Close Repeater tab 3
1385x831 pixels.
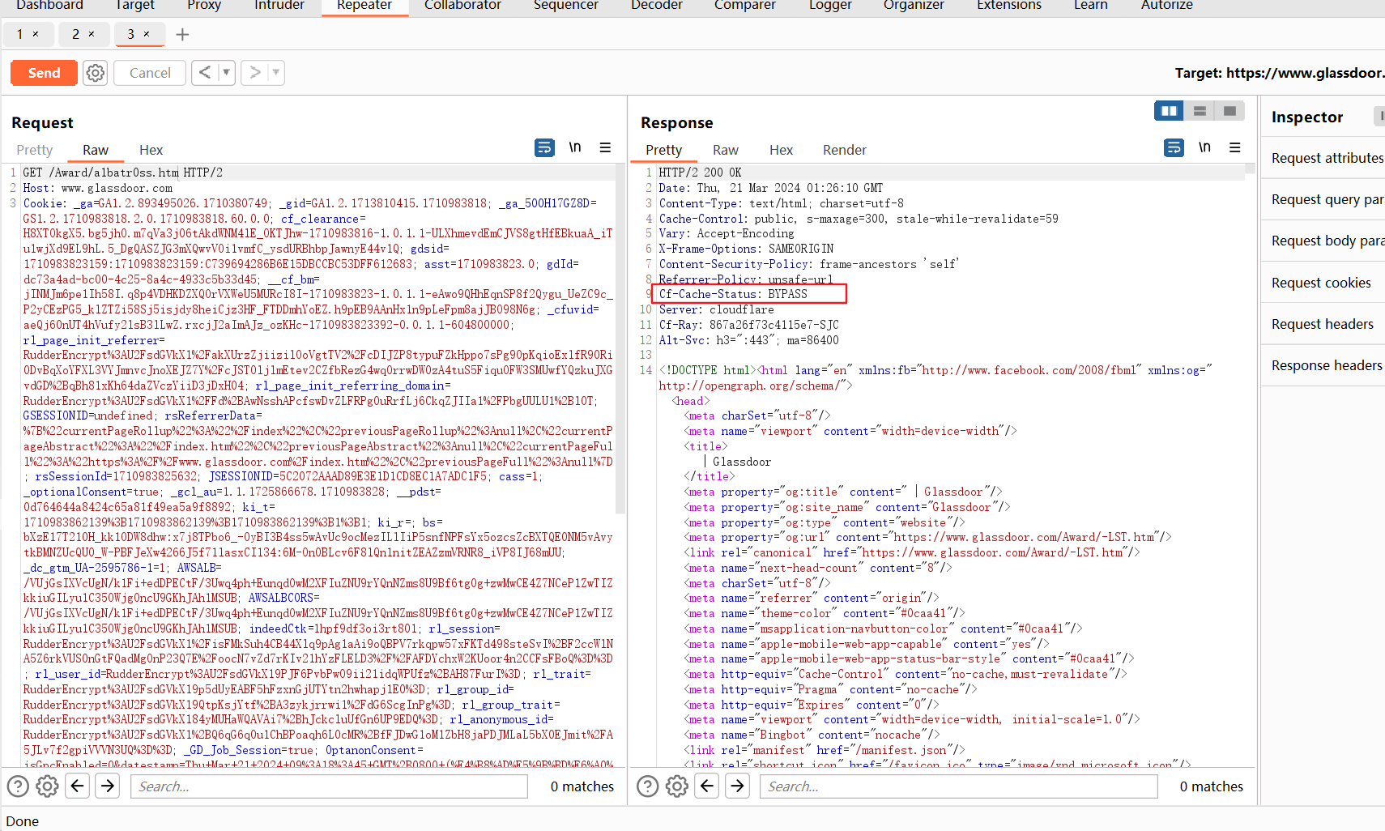tap(147, 34)
